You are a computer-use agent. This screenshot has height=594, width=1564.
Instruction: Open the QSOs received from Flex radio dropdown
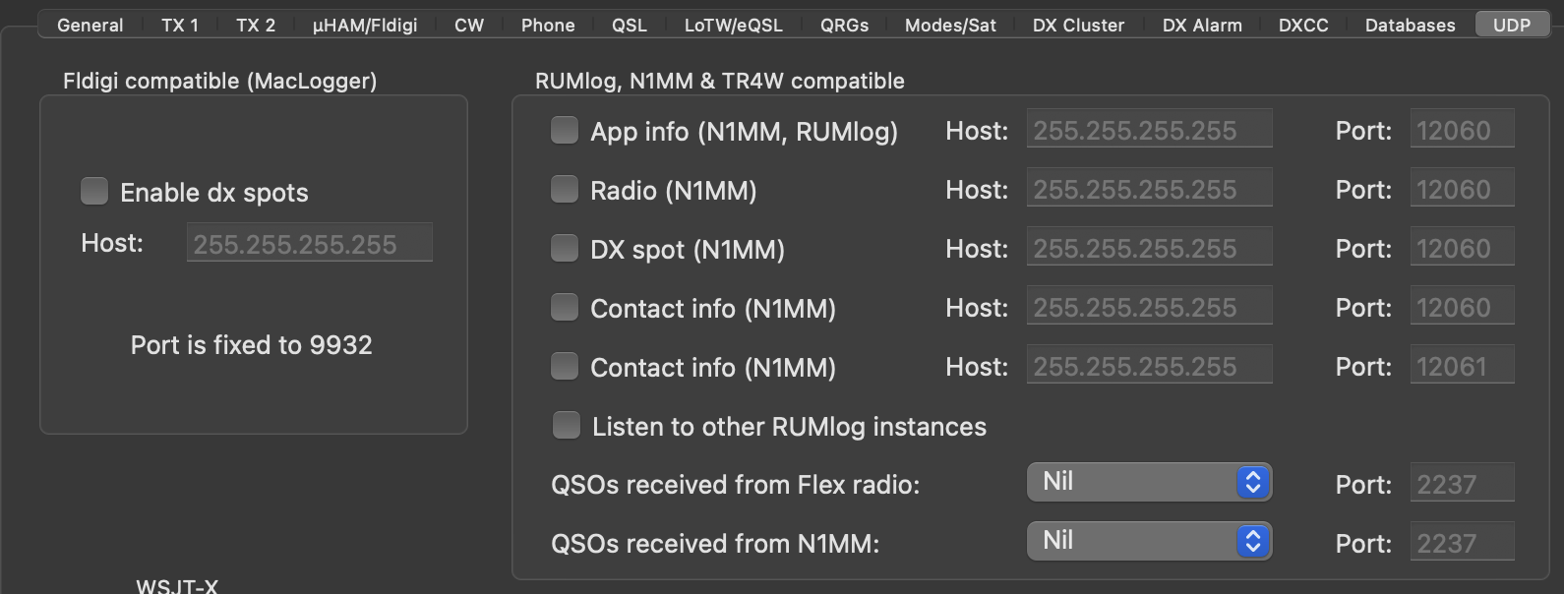[x=1149, y=483]
